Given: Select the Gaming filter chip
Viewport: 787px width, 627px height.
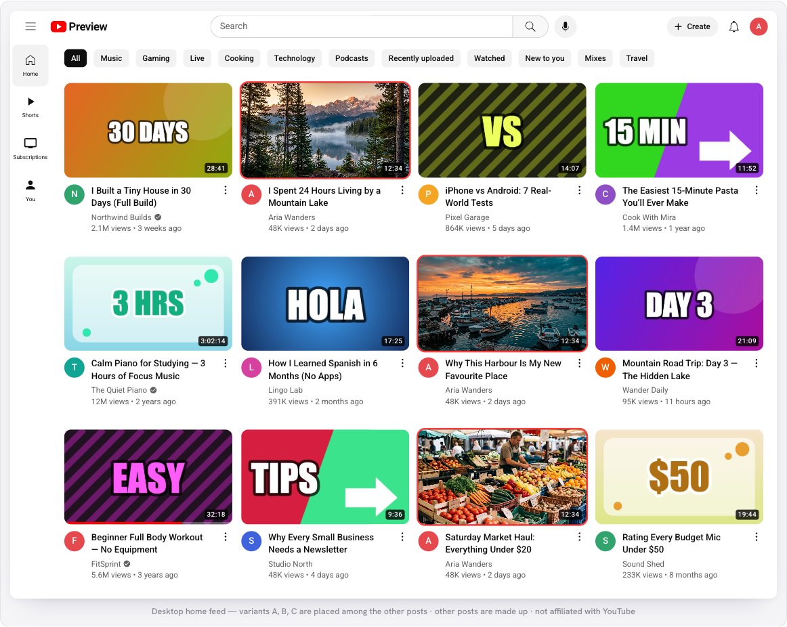Looking at the screenshot, I should [x=156, y=58].
